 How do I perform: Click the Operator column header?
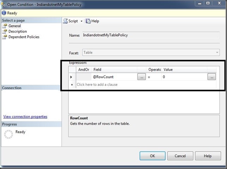pyautogui.click(x=154, y=70)
